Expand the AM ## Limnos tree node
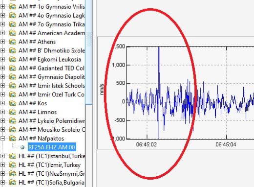The height and width of the screenshot is (187, 254). (2, 112)
